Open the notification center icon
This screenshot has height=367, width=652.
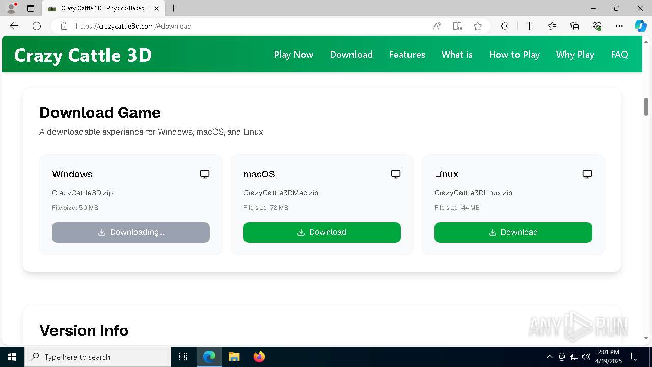[635, 357]
